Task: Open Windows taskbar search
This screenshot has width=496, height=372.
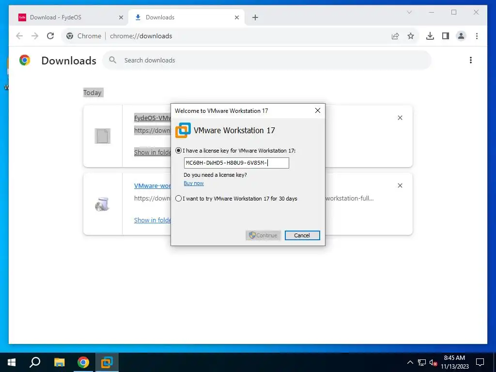Action: tap(35, 362)
